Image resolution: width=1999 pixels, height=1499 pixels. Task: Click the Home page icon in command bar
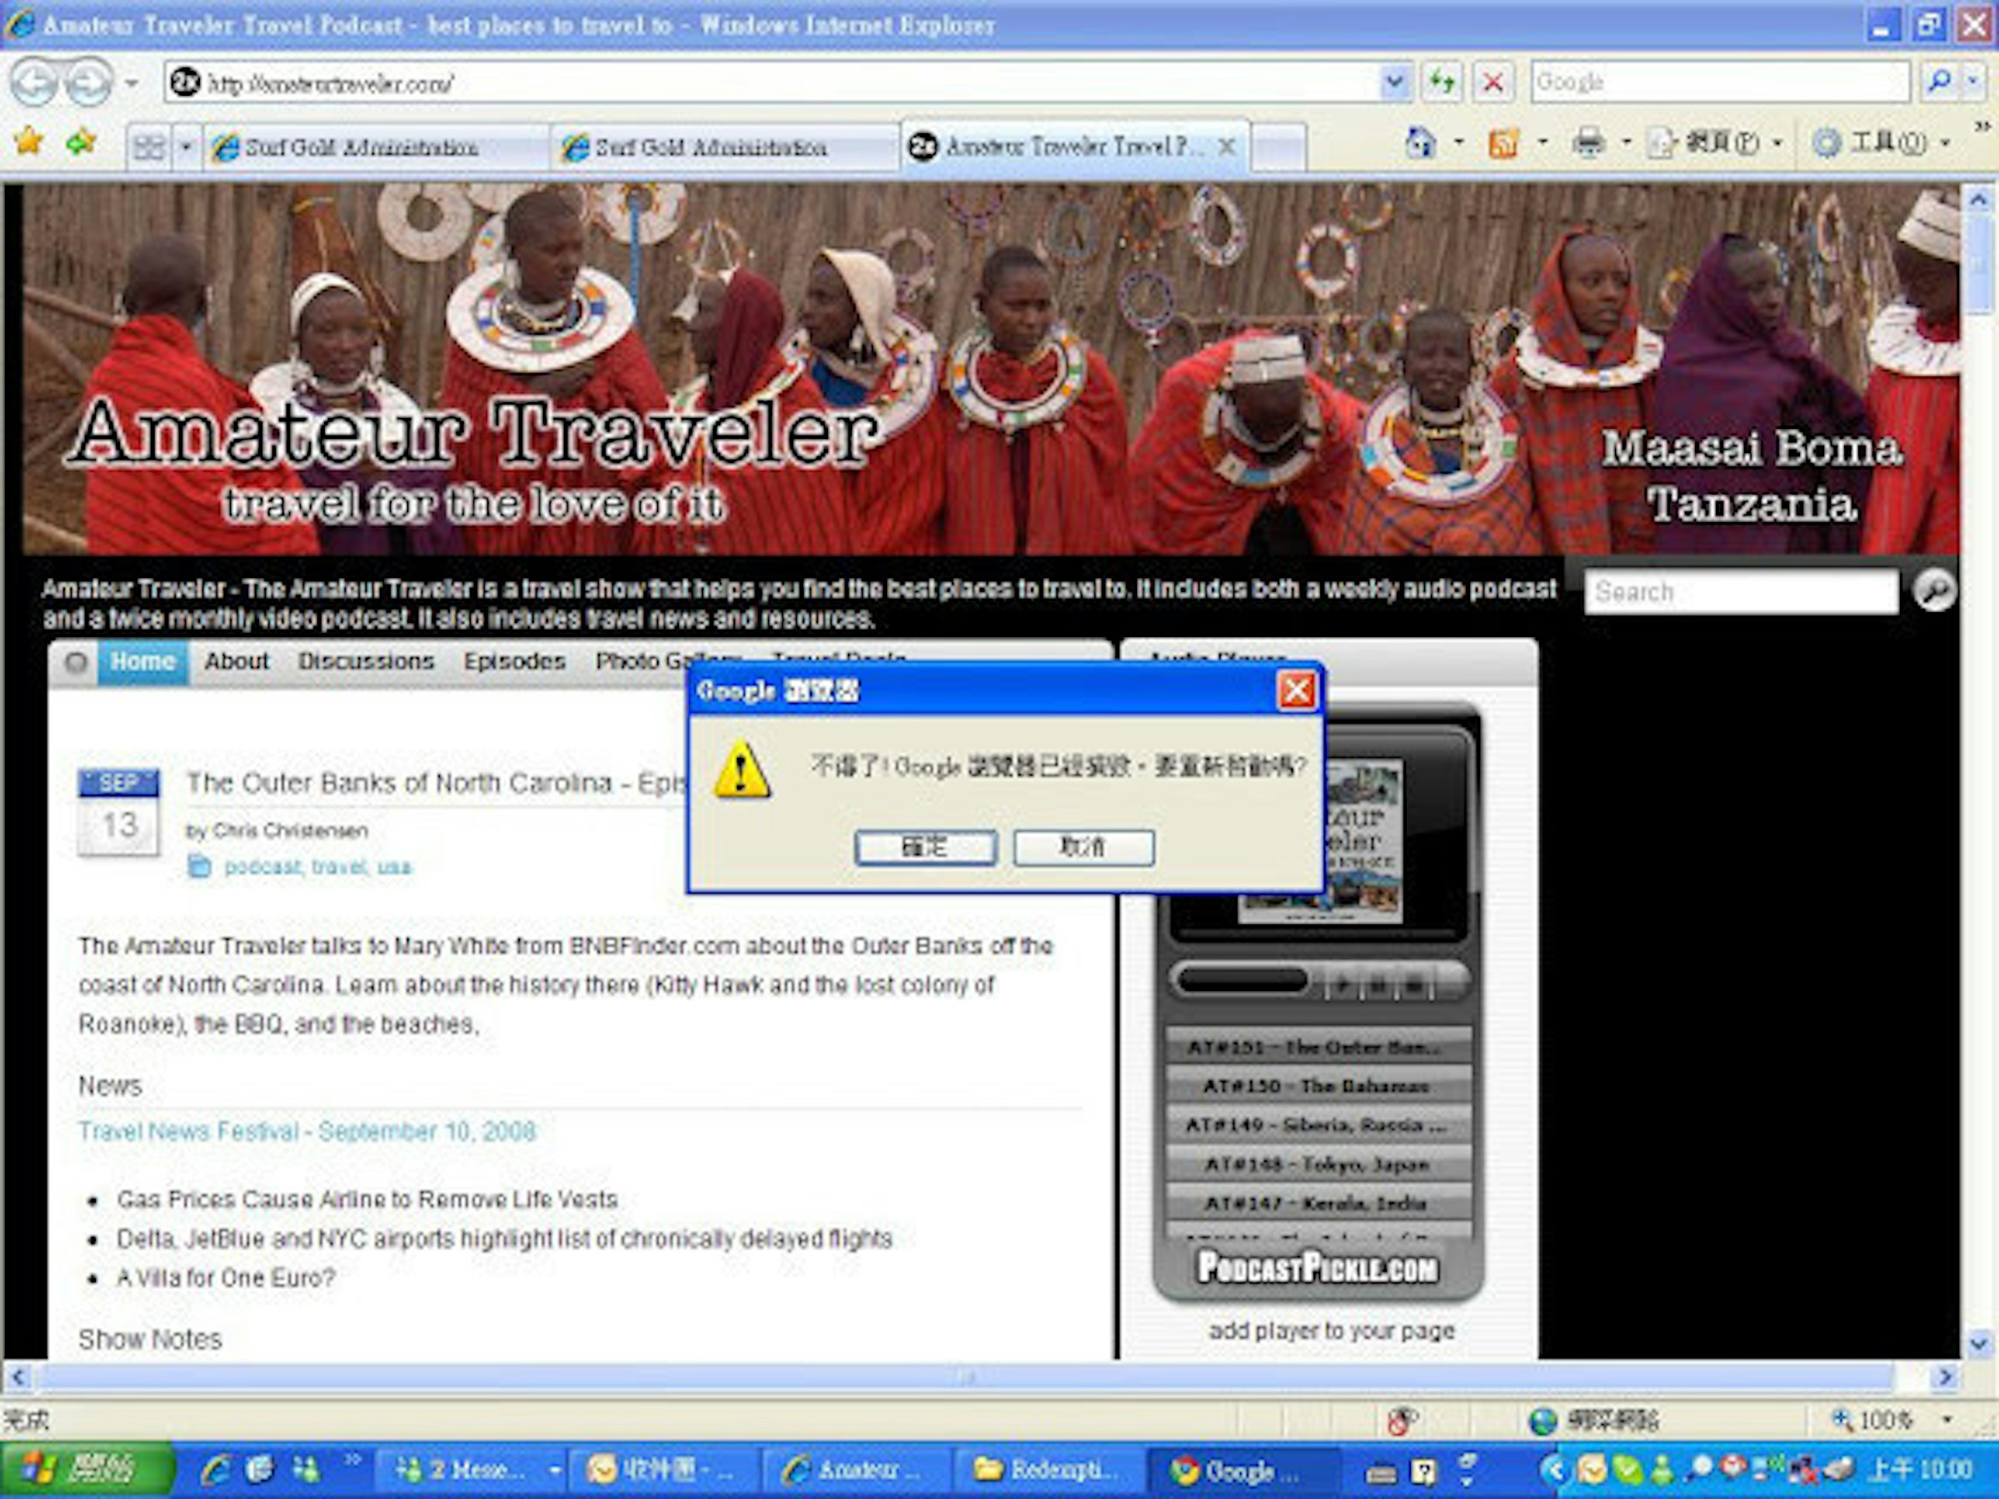click(1421, 142)
